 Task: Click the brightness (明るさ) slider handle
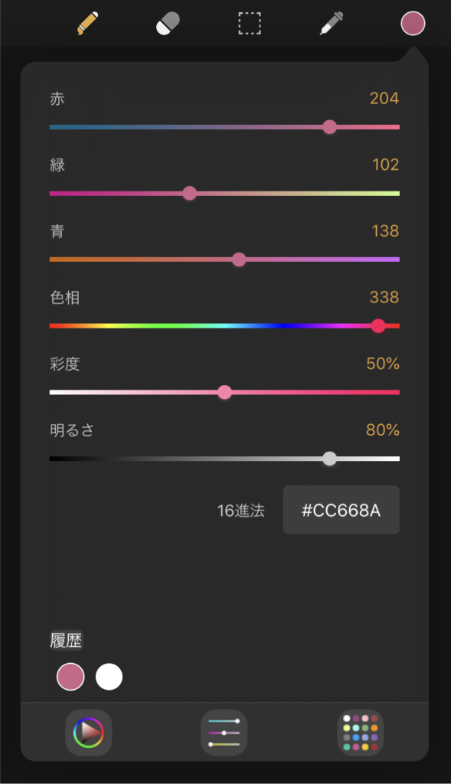pyautogui.click(x=329, y=459)
